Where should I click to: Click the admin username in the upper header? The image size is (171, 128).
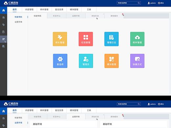pos(153,3)
